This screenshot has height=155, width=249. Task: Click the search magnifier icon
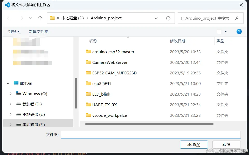237,18
